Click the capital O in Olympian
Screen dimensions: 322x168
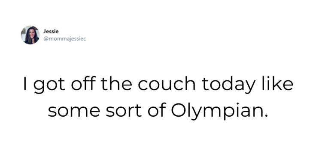pyautogui.click(x=179, y=110)
